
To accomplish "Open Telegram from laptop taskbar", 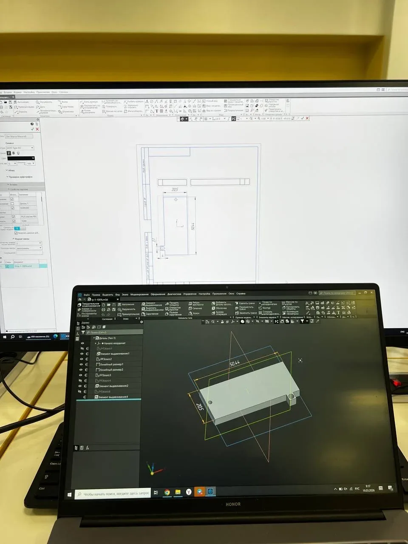I will (199, 492).
